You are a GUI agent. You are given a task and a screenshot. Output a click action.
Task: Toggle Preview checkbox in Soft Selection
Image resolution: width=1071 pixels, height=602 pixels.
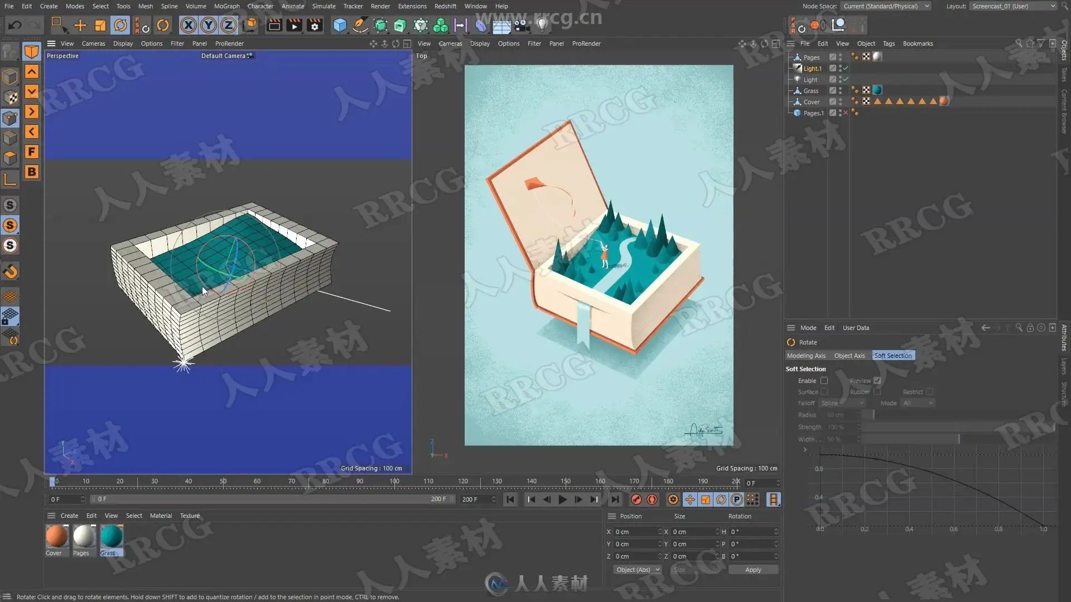tap(877, 381)
